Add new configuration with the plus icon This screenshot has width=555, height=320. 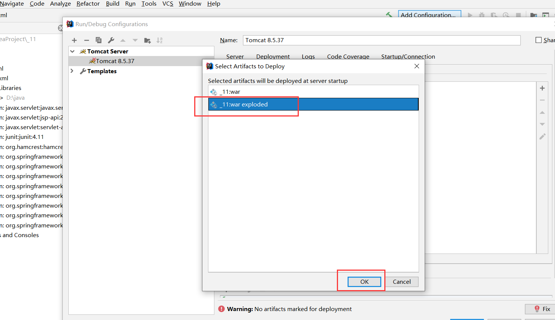click(x=74, y=40)
